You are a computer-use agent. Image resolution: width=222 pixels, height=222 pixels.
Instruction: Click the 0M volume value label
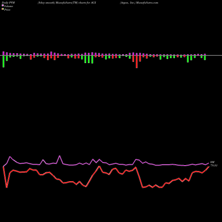pyautogui.click(x=212, y=162)
